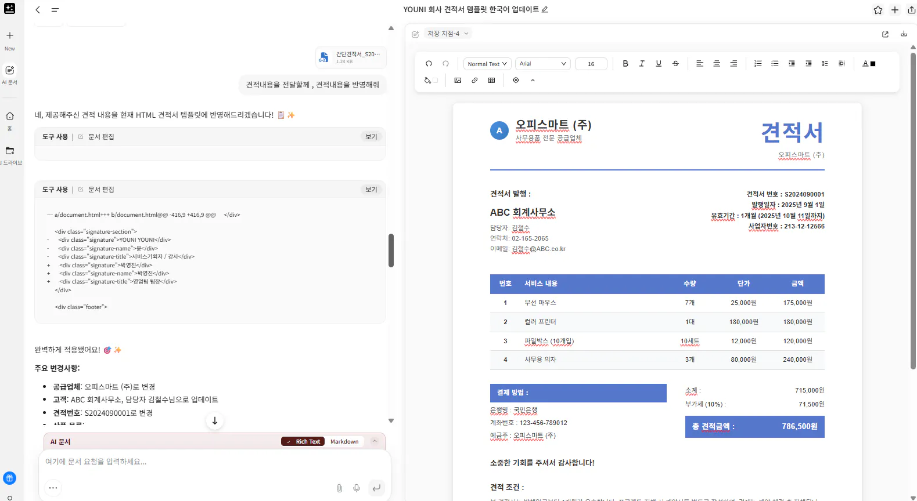Click the select-all dotted box icon
Screen dimensions: 917x501
(842, 64)
